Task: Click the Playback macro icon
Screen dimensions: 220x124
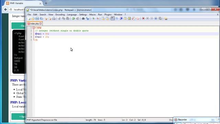Action: pyautogui.click(x=152, y=19)
